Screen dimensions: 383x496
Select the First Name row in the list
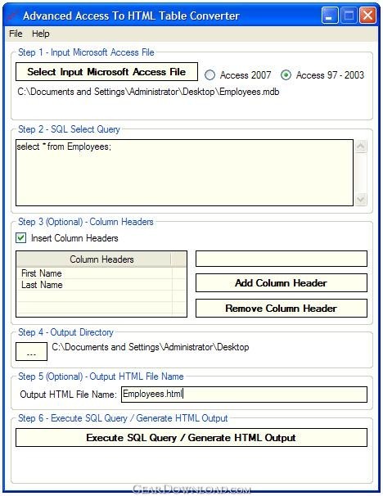(94, 273)
